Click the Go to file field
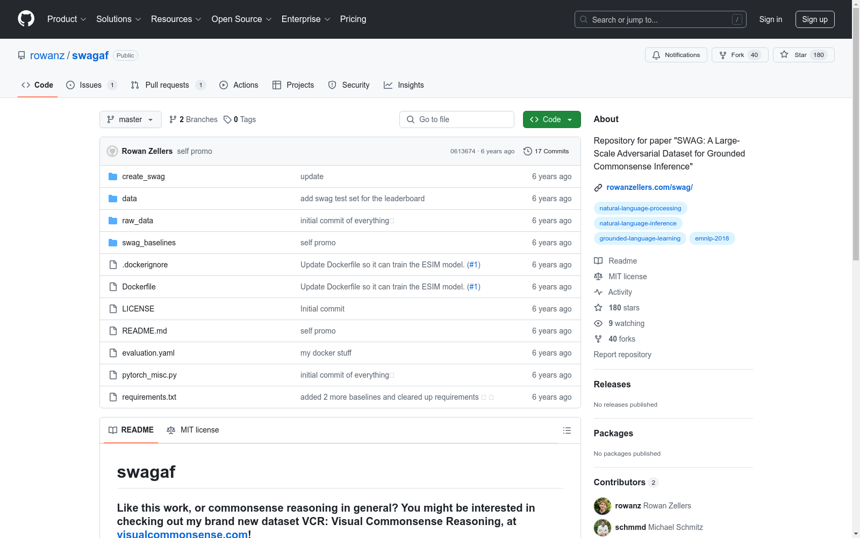This screenshot has width=860, height=538. (x=457, y=119)
